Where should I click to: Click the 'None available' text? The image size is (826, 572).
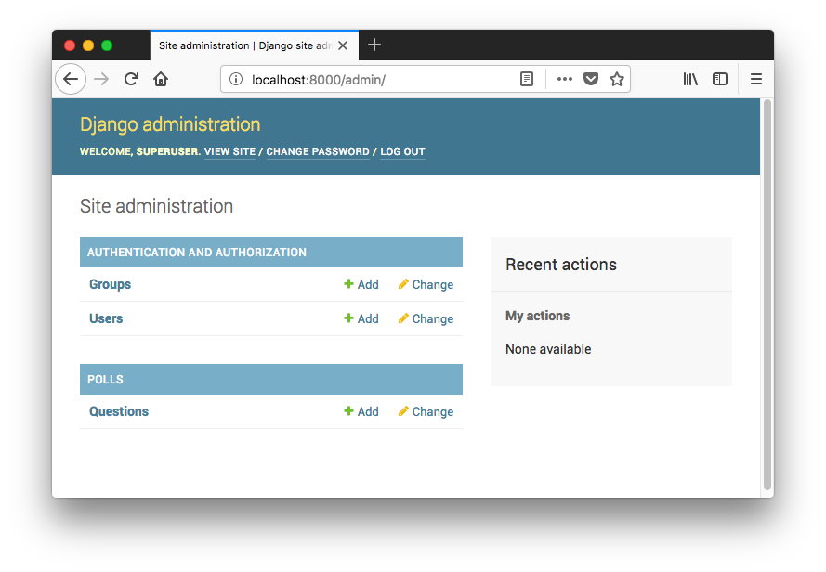pos(548,349)
